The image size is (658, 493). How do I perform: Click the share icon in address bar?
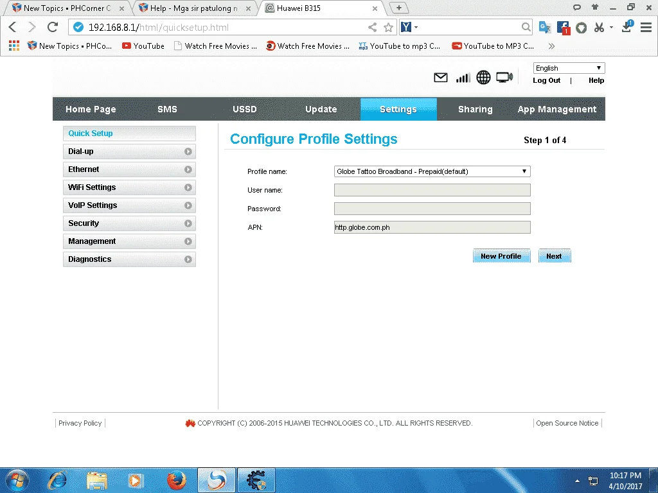pos(372,27)
